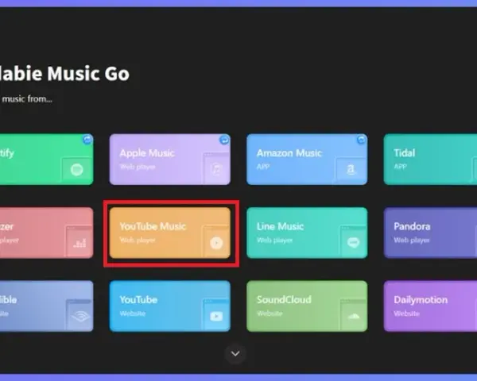
Task: Click the 'music from...' subtitle text
Action: click(27, 98)
